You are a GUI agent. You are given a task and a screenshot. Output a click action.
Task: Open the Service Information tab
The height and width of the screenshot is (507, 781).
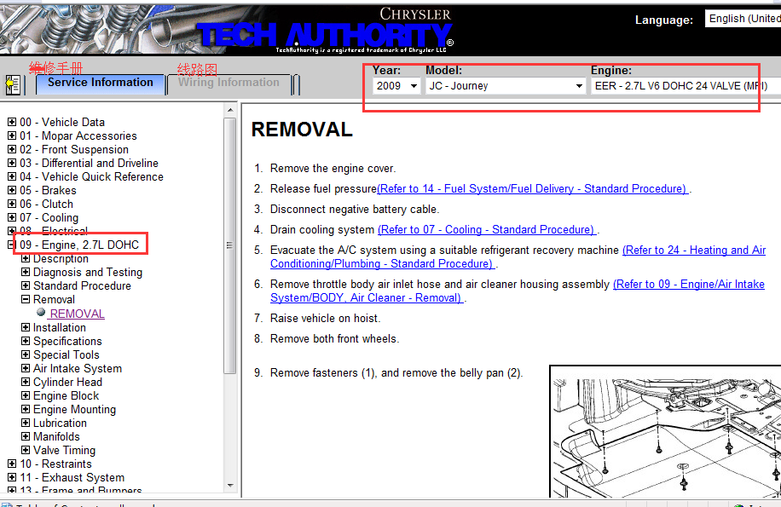pyautogui.click(x=100, y=84)
